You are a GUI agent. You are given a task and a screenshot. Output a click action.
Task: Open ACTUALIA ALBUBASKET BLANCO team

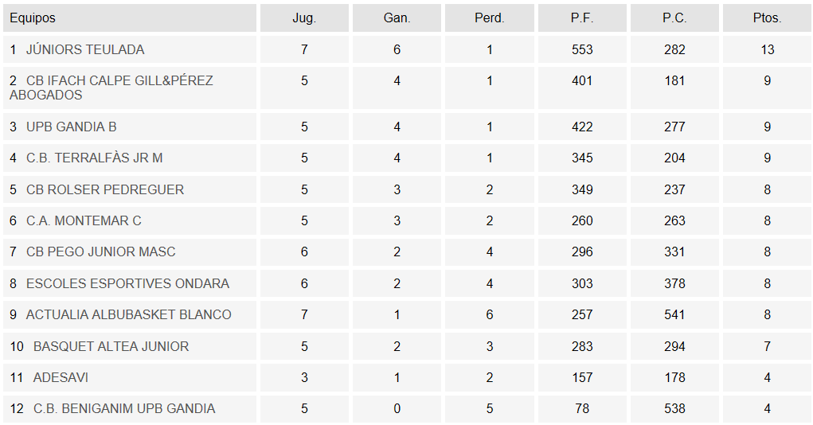129,314
